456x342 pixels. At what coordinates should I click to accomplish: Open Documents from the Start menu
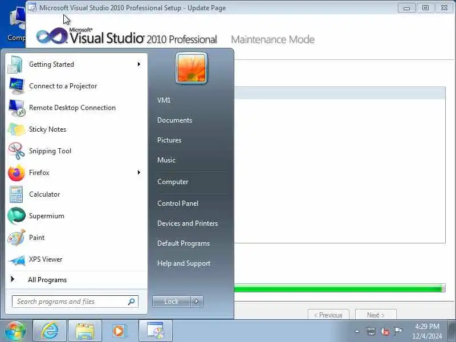pos(174,120)
